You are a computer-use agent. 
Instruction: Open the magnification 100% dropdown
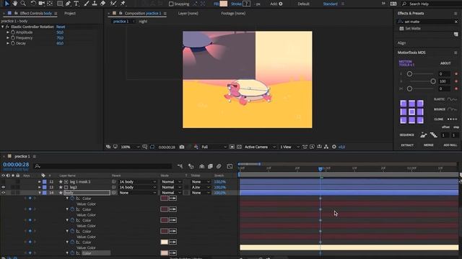click(130, 147)
